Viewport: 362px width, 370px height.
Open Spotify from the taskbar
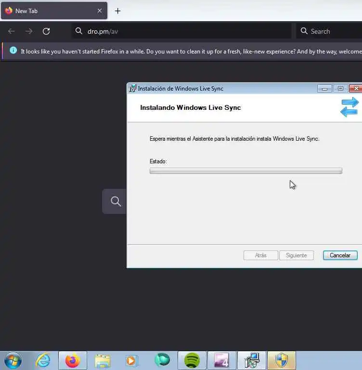tap(192, 360)
